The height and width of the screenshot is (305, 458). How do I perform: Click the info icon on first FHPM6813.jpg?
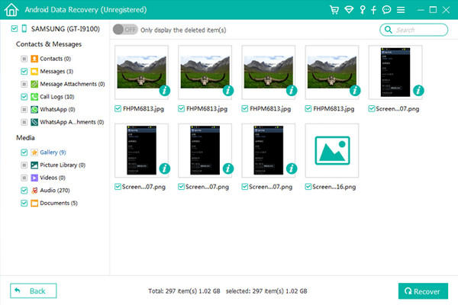click(x=164, y=91)
